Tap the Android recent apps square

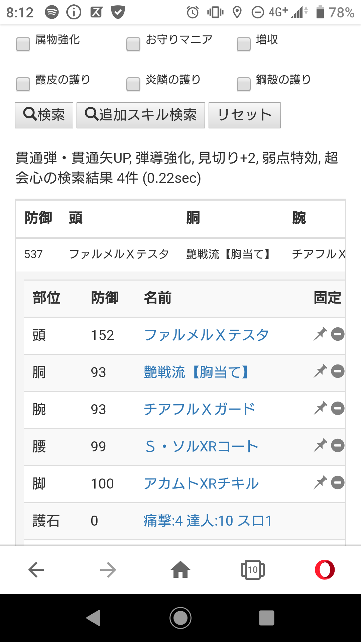click(266, 618)
